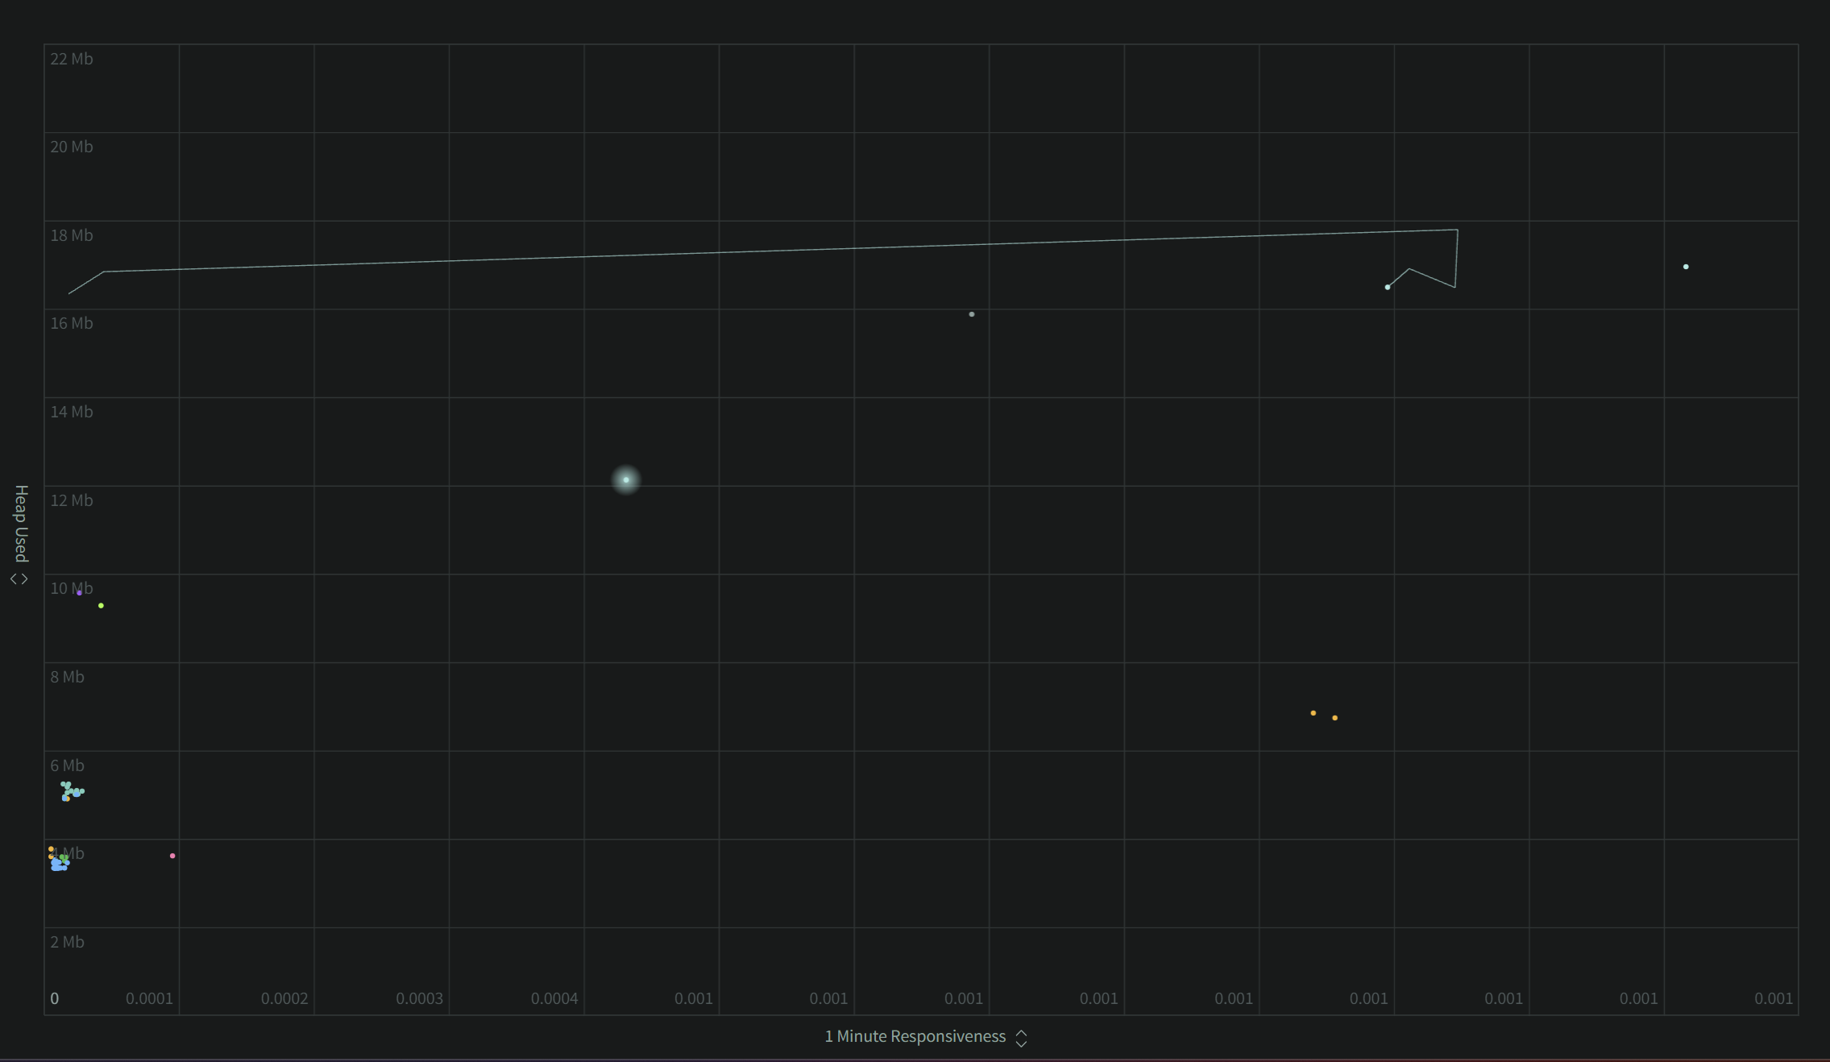Click the 2 Mb y-axis label
Image resolution: width=1830 pixels, height=1062 pixels.
coord(67,942)
